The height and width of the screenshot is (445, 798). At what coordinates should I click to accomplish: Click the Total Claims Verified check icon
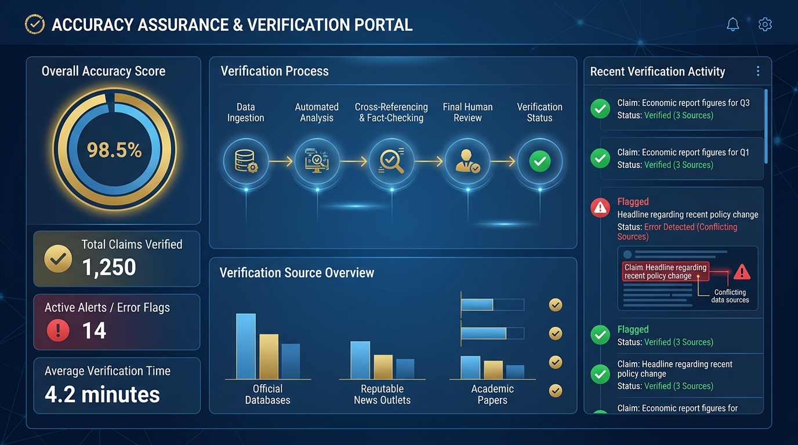click(x=58, y=259)
